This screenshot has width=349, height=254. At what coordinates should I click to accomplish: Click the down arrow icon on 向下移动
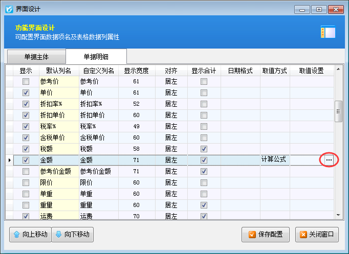point(59,235)
